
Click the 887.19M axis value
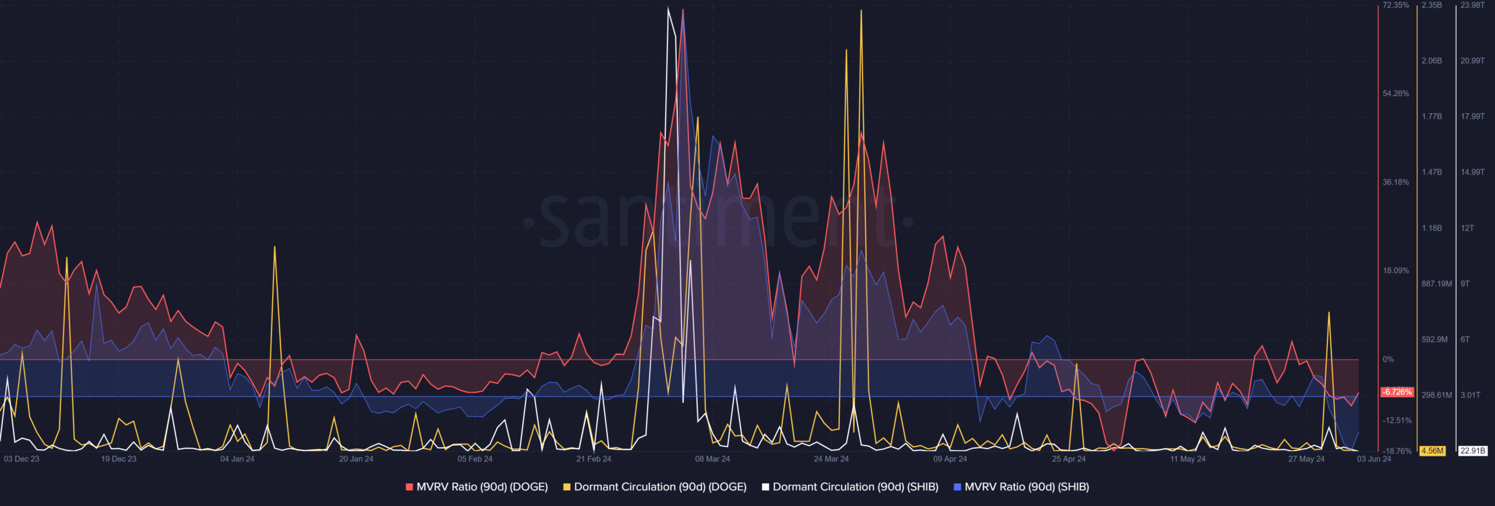[x=1437, y=284]
